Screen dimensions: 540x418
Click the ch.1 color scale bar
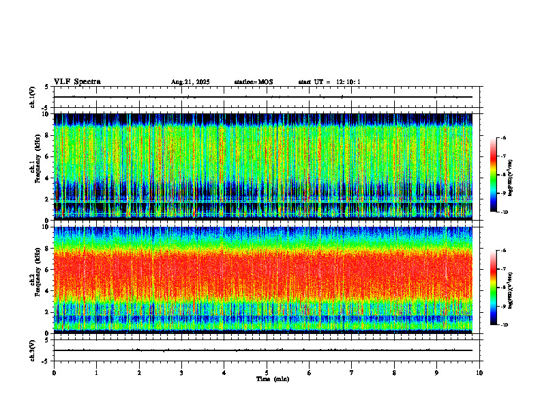[493, 175]
